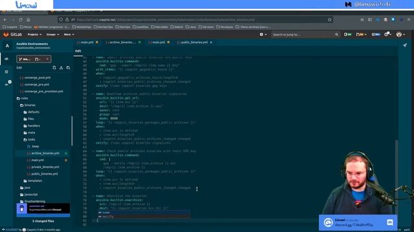Image resolution: width=414 pixels, height=232 pixels.
Task: Open the Firefox hamburger menu
Action: coord(409,19)
